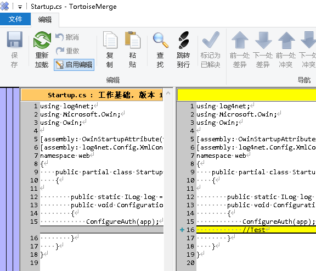Click '[assembly: log4net.Config.XmlCo' in right pane

(256, 147)
